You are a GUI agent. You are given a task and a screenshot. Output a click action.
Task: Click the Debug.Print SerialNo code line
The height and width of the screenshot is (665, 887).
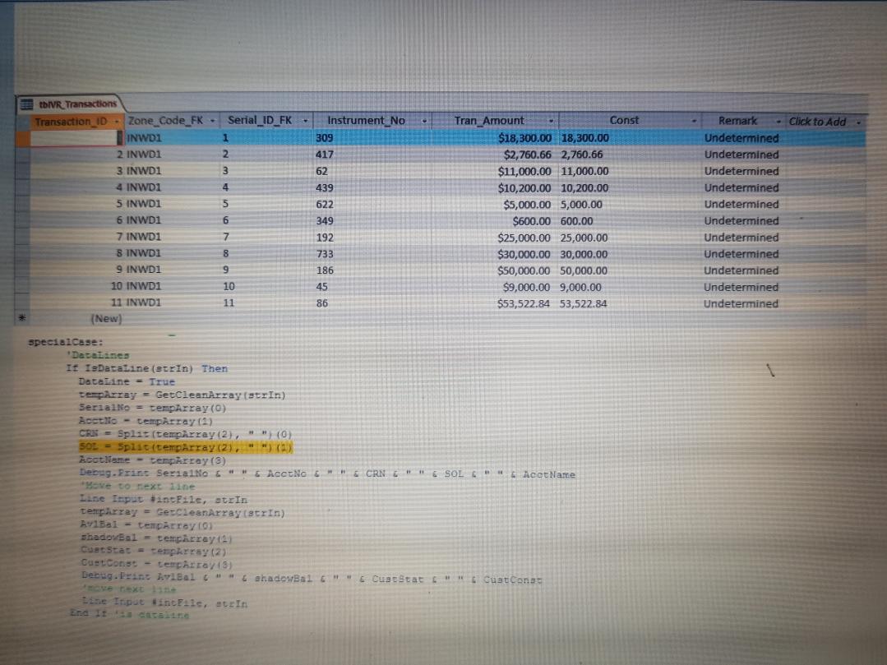(x=327, y=473)
